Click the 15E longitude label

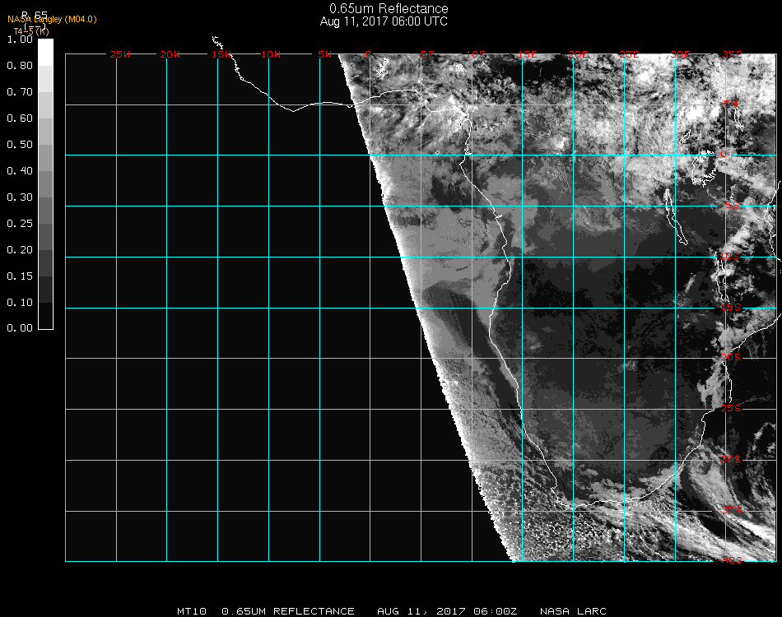coord(527,54)
